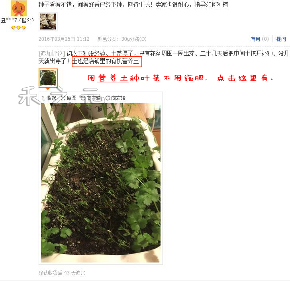The height and width of the screenshot is (282, 290).
Task: Open the original size via 原图
Action: coord(69,98)
